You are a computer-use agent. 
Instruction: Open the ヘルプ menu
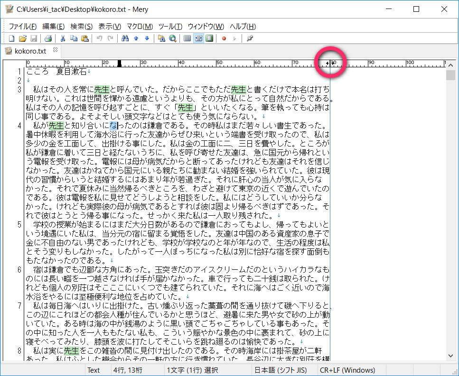tap(243, 26)
